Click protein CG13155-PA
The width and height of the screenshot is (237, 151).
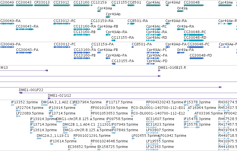click(114, 64)
